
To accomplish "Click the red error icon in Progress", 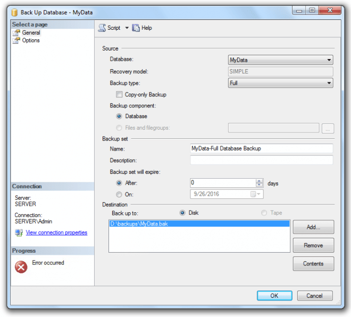I will (21, 267).
